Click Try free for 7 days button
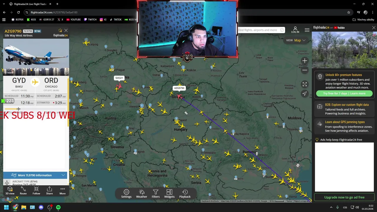Screen dimensions: 377x212 (344, 93)
